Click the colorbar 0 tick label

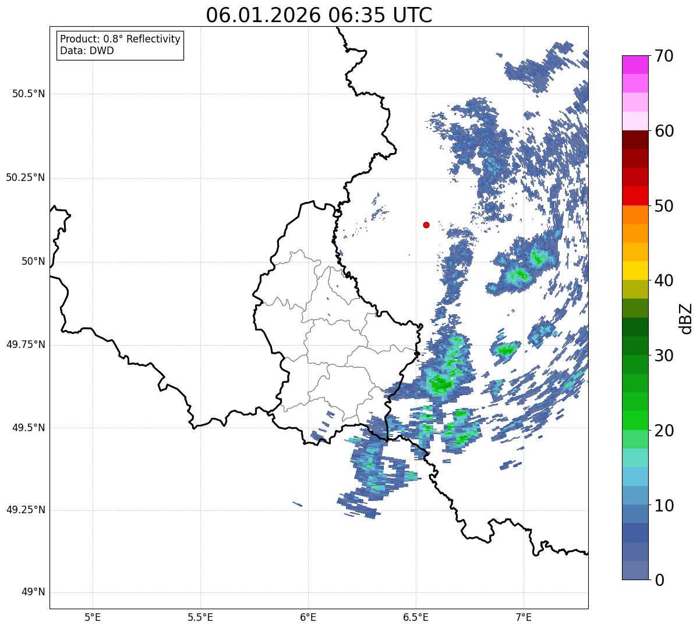click(659, 580)
